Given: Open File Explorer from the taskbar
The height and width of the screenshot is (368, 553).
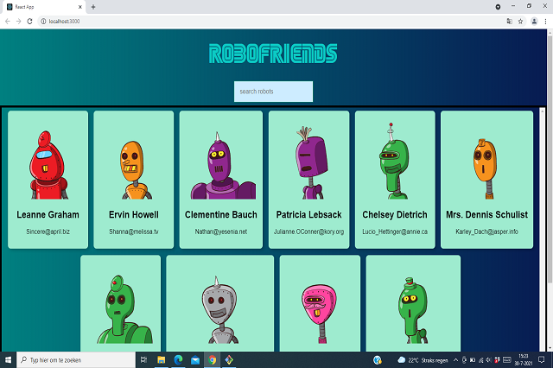Looking at the screenshot, I should pos(162,360).
